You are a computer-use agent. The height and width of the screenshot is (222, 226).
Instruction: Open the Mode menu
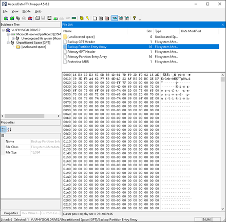tap(27, 11)
